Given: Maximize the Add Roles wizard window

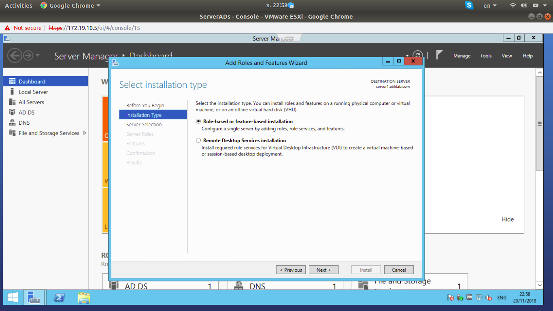Looking at the screenshot, I should (399, 61).
